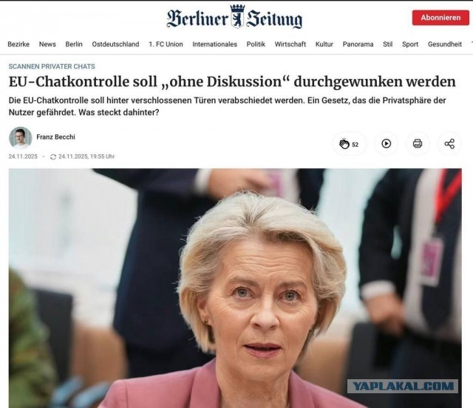The image size is (473, 408).
Task: Go to the News section
Action: point(47,44)
